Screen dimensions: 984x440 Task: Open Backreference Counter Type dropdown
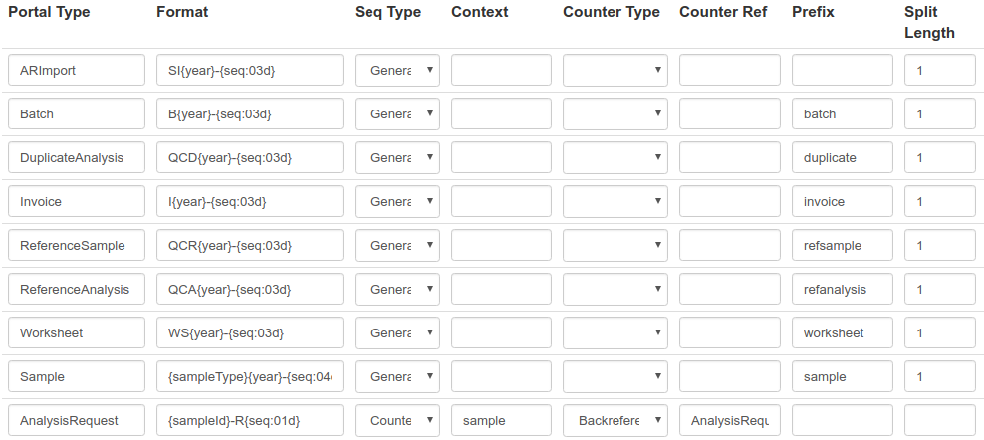pyautogui.click(x=615, y=421)
